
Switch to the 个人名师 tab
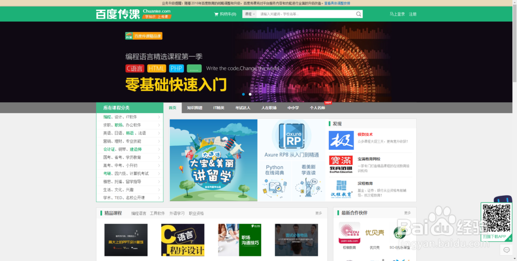click(317, 108)
